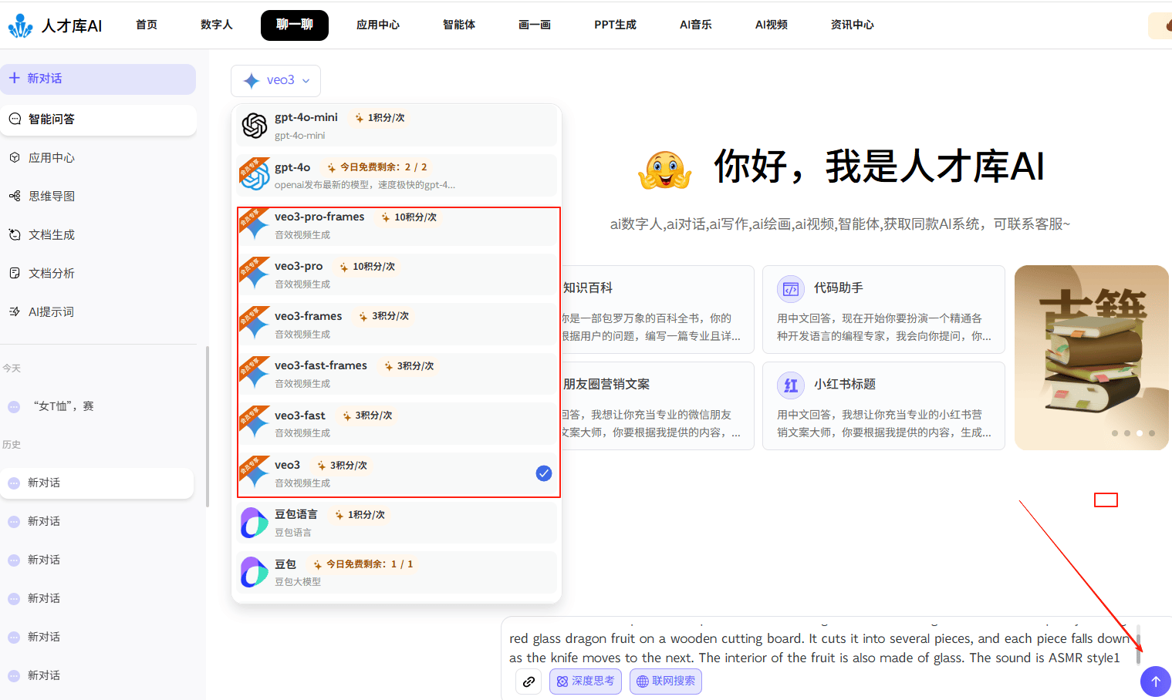Image resolution: width=1172 pixels, height=700 pixels.
Task: Click inside the prompt text input
Action: tap(818, 648)
